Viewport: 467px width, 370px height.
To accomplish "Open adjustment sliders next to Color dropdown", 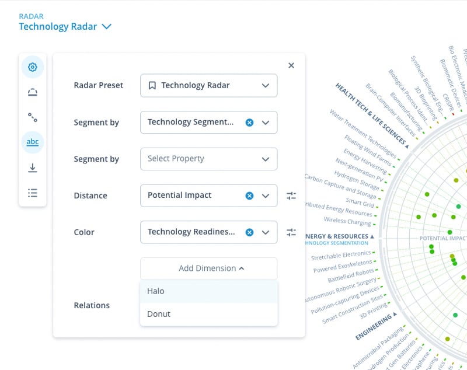I will coord(291,232).
